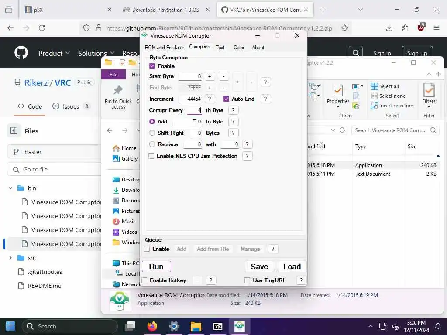Click Sign up button on GitHub

[x=417, y=53]
